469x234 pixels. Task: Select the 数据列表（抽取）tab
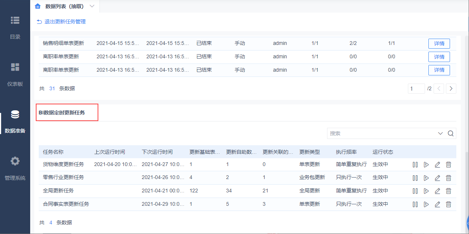pyautogui.click(x=64, y=6)
